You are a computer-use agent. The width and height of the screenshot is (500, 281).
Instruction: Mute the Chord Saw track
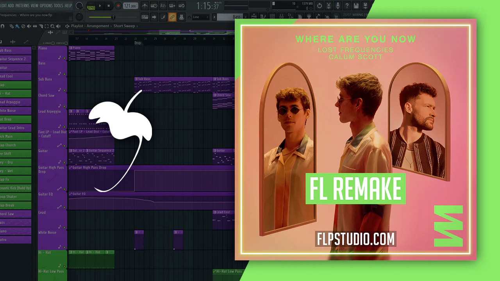pyautogui.click(x=64, y=106)
